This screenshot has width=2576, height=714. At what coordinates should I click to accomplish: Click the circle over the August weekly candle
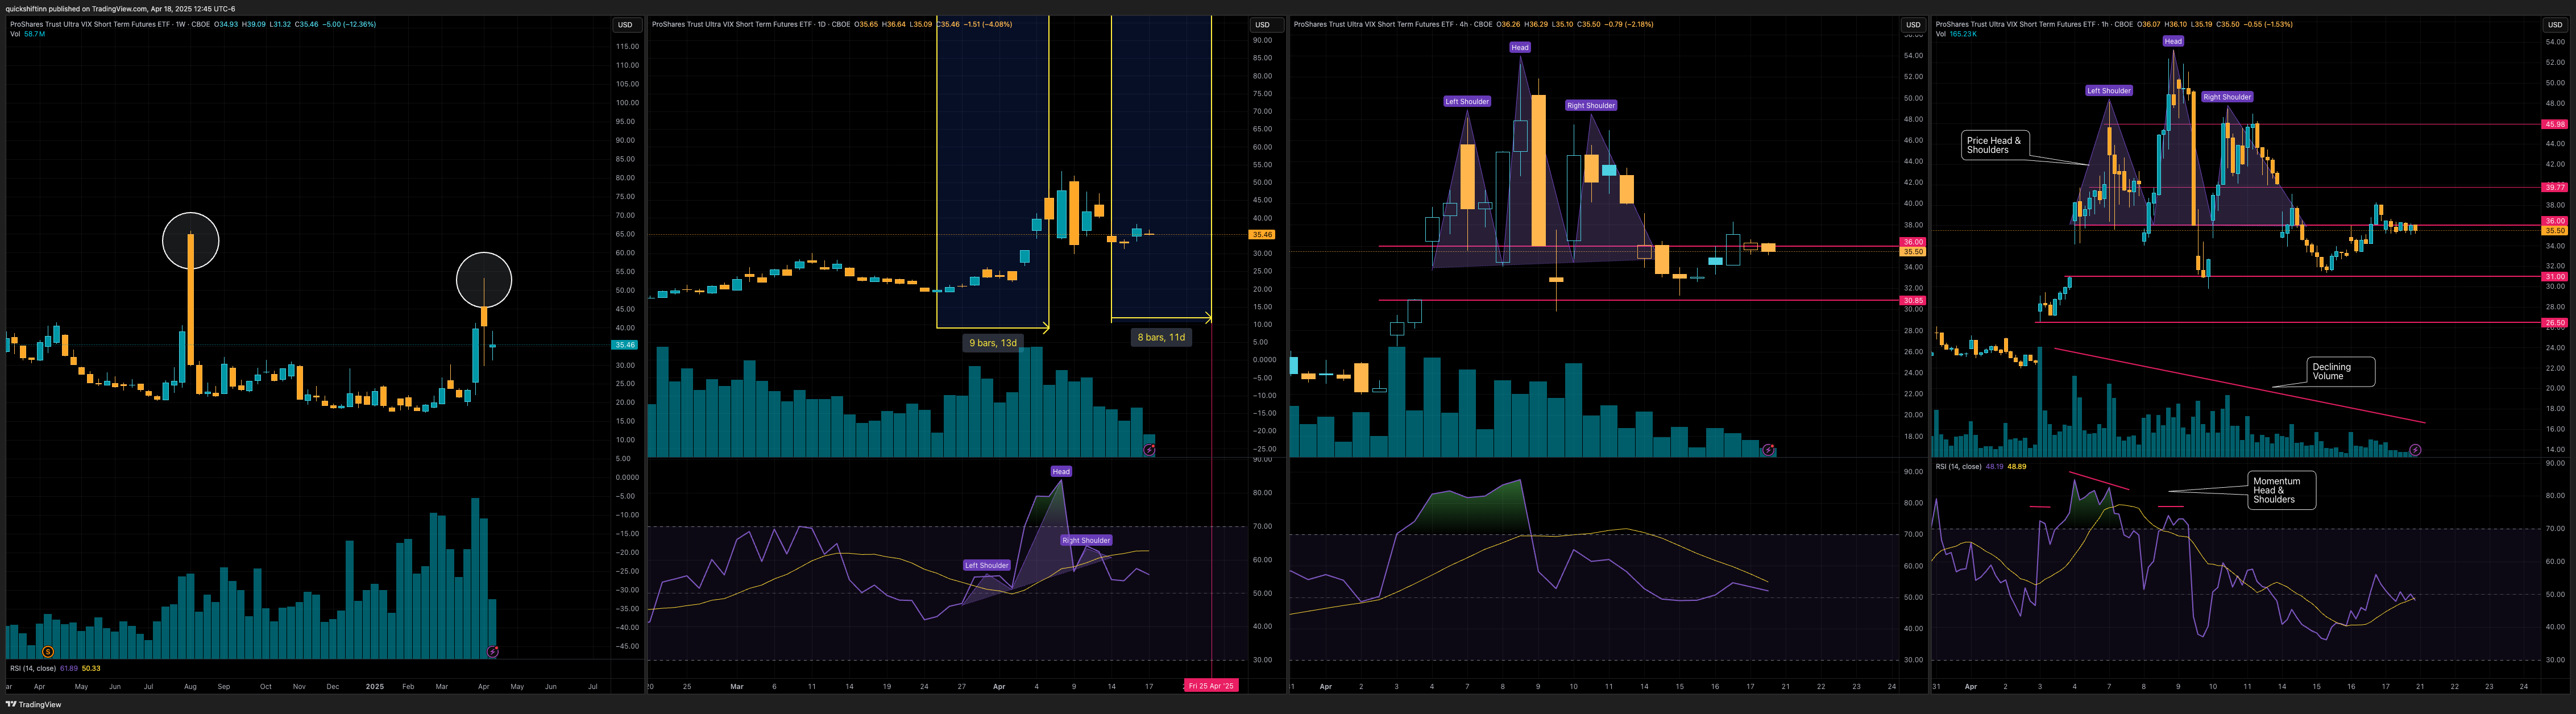point(190,240)
